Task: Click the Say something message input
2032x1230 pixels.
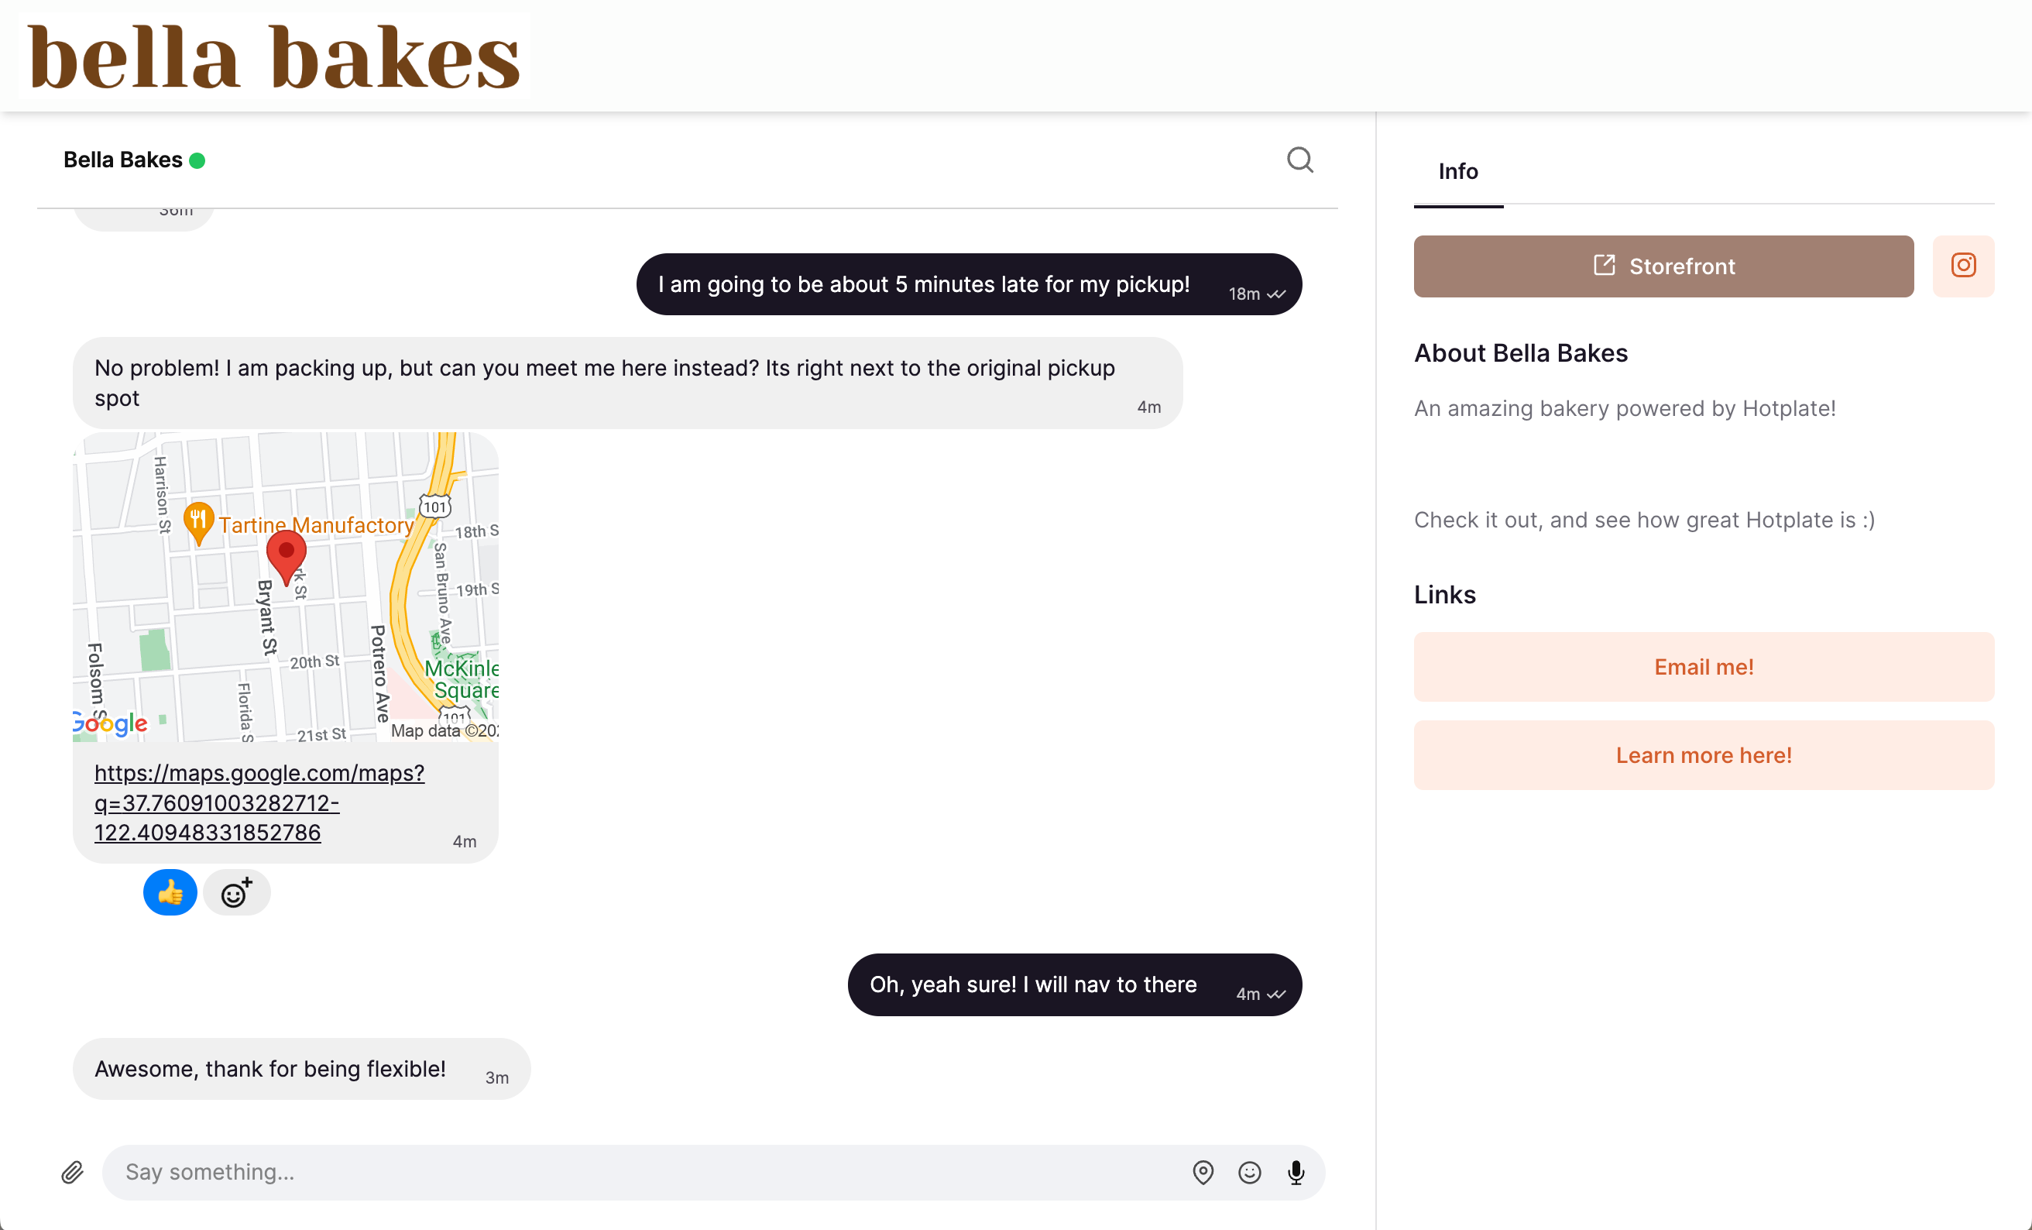Action: (x=644, y=1171)
